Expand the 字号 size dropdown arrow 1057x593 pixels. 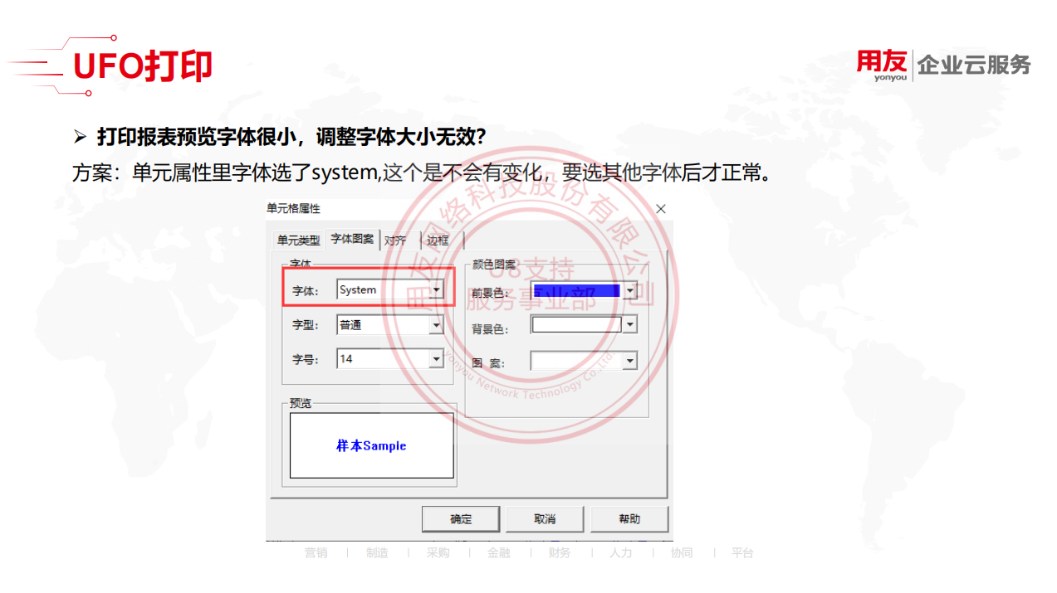pyautogui.click(x=437, y=359)
